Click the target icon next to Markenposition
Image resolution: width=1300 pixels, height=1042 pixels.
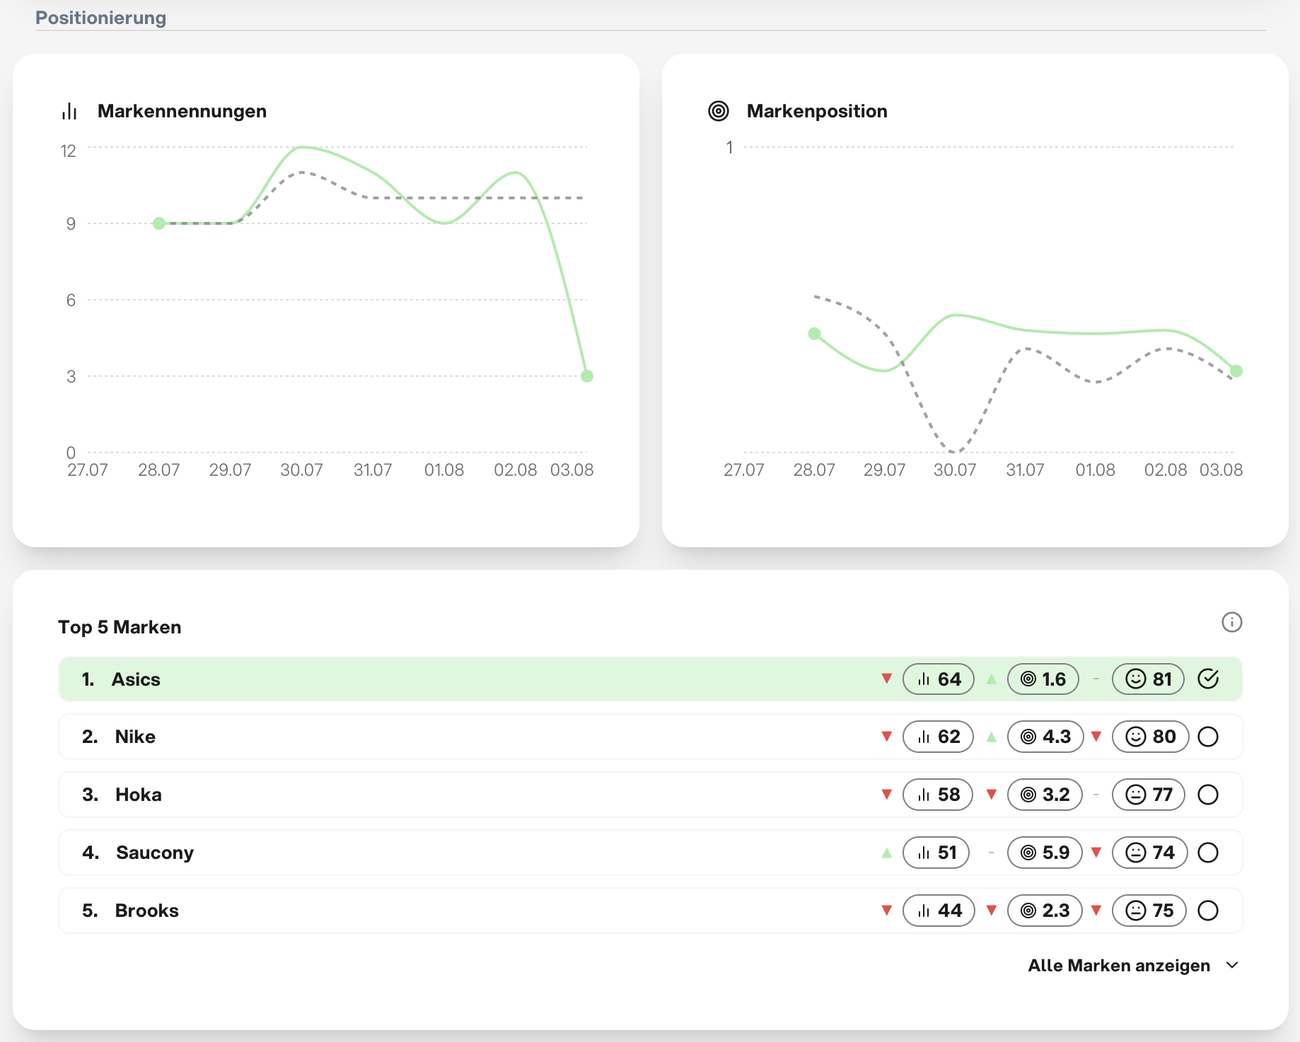pos(718,111)
